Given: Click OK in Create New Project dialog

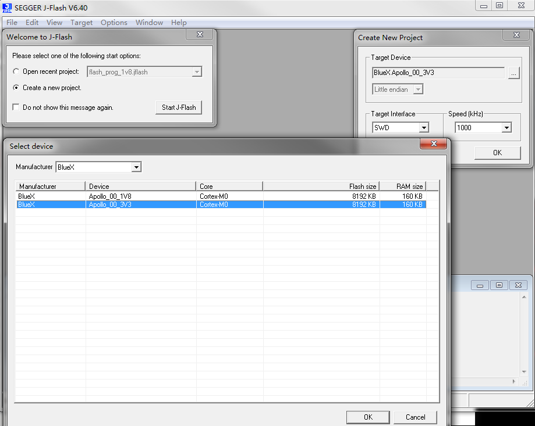Looking at the screenshot, I should [x=498, y=153].
